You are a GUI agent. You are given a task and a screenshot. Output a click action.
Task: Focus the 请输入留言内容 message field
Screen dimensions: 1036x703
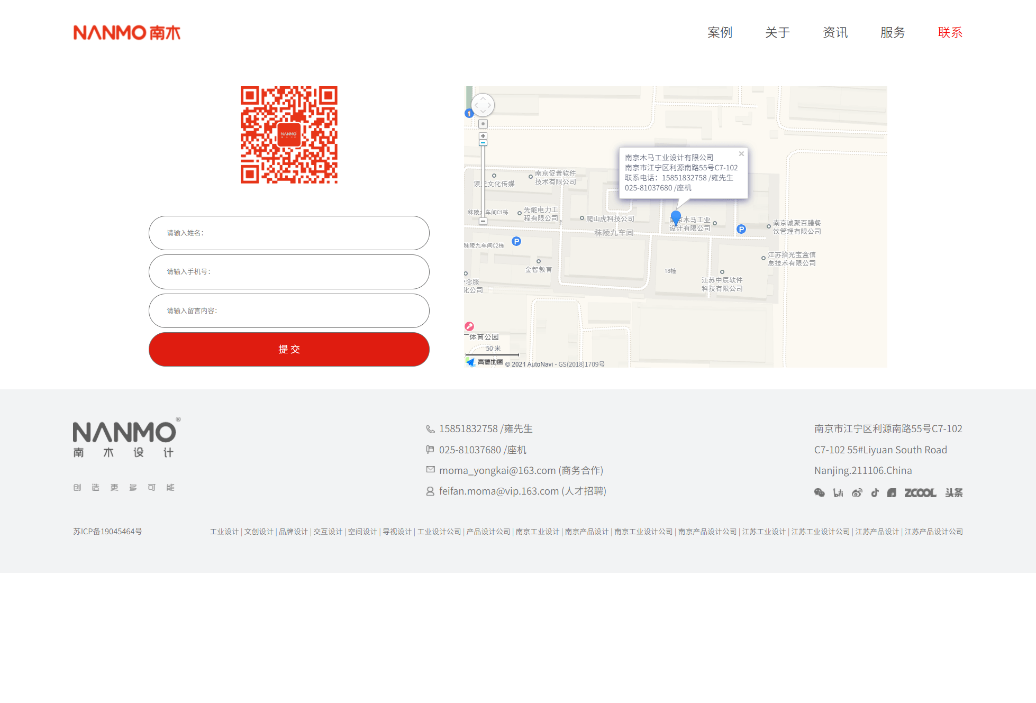[x=289, y=311]
